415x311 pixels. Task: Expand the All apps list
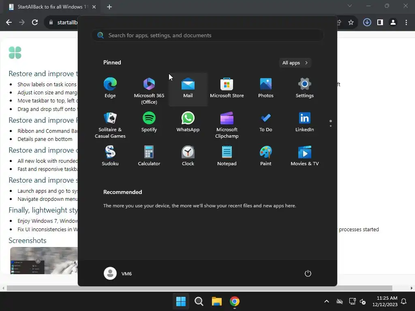click(295, 63)
